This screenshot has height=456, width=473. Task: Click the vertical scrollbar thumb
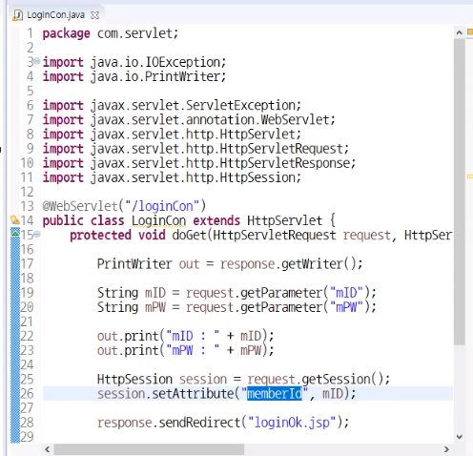pyautogui.click(x=459, y=192)
